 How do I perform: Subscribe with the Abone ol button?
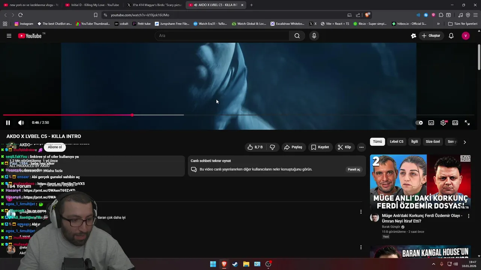[x=54, y=147]
